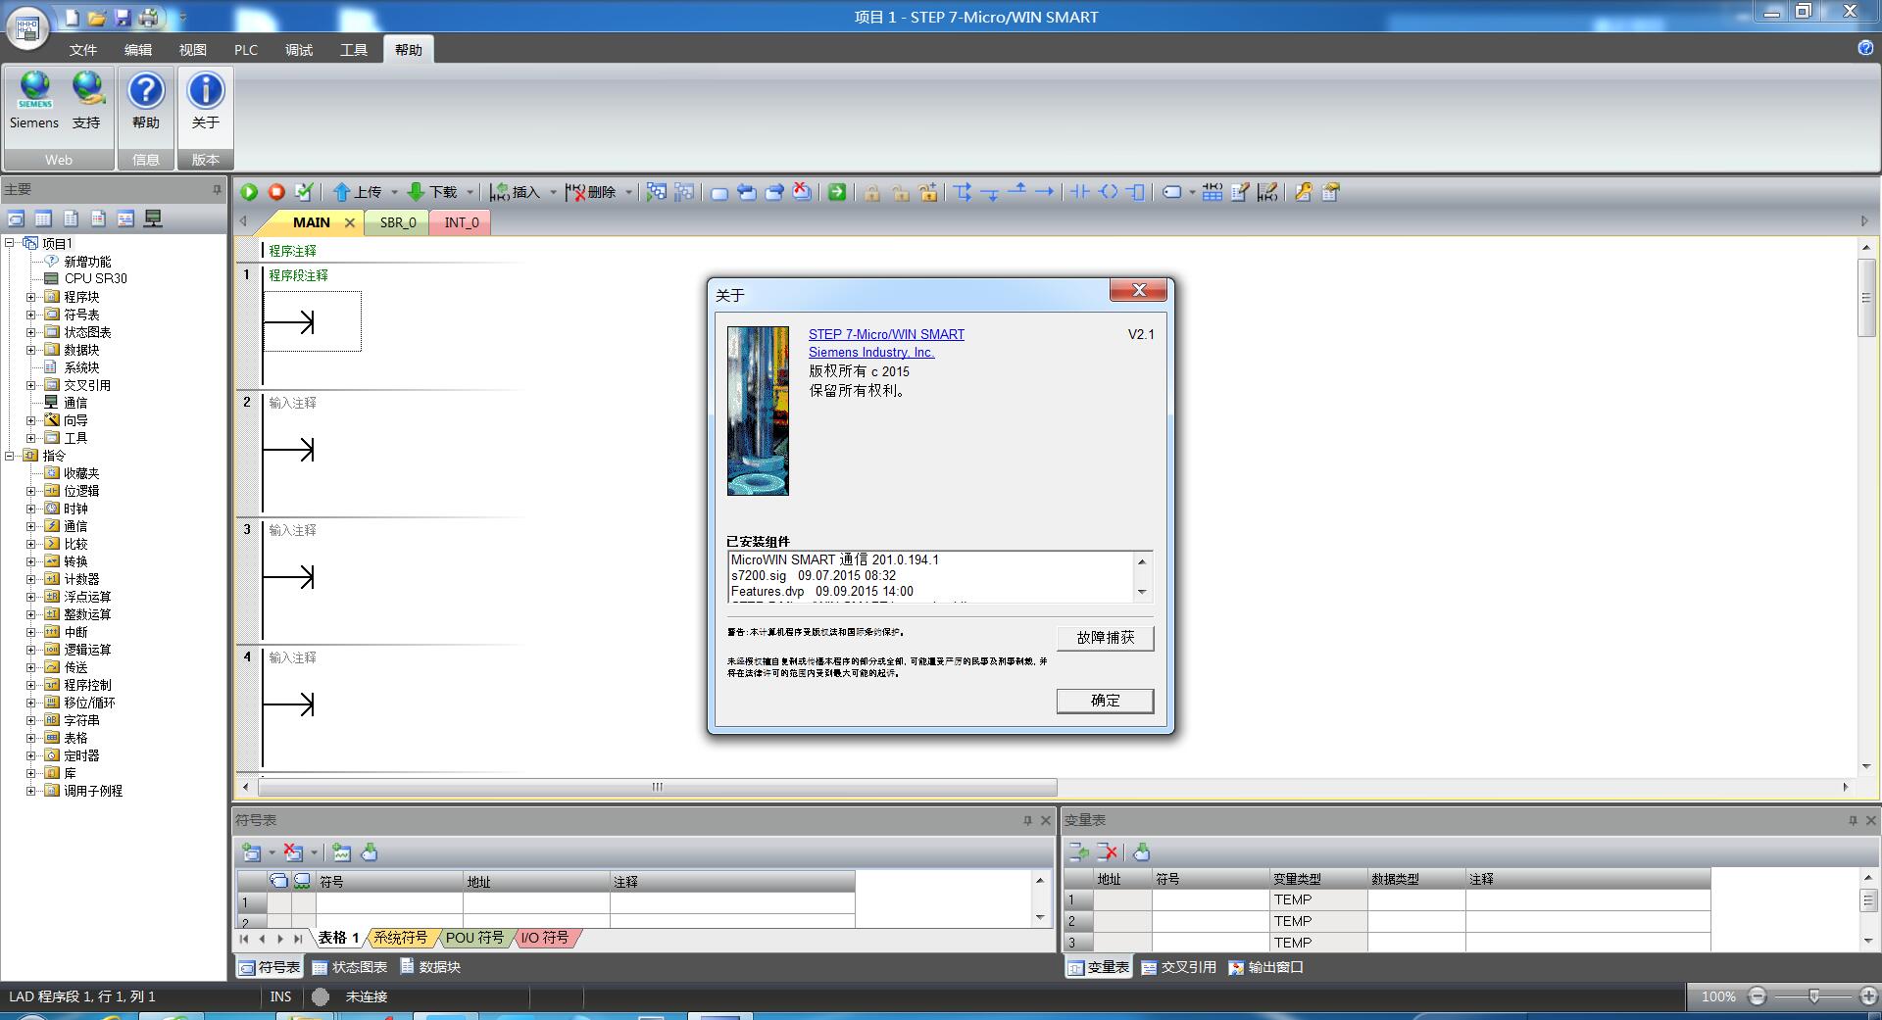Open the 输出窗口 bottom panel tab

[x=1265, y=967]
